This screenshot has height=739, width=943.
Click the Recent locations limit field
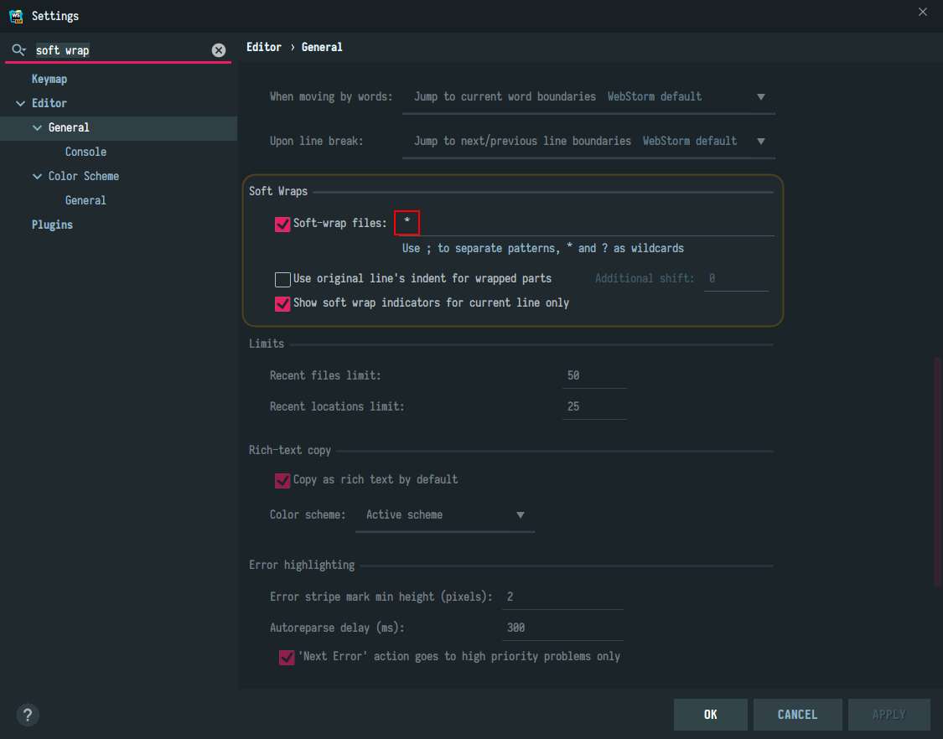click(x=594, y=407)
